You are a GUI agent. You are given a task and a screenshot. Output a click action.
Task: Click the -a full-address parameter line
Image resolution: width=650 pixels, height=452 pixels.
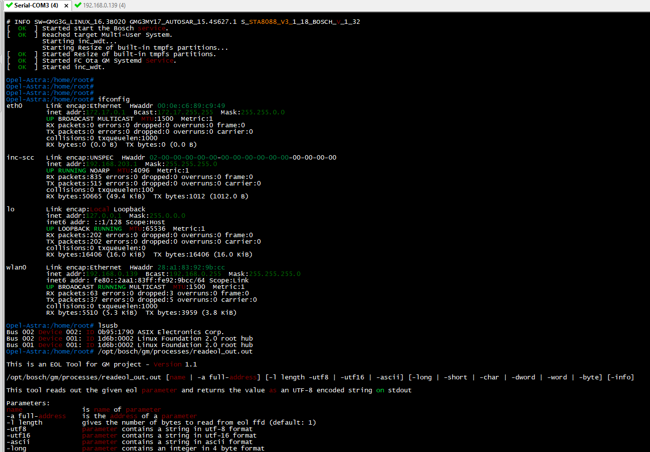point(102,416)
